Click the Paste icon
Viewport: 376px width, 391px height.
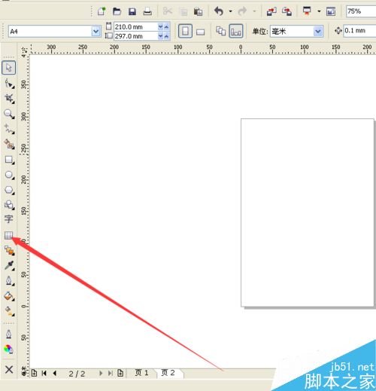[198, 11]
